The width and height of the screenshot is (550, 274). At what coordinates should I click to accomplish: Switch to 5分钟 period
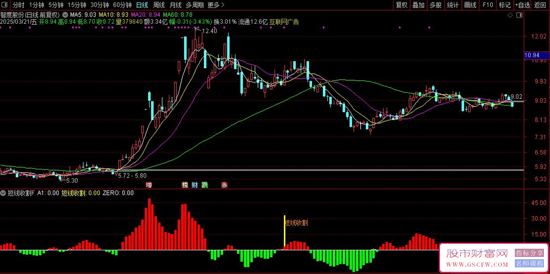(x=56, y=6)
